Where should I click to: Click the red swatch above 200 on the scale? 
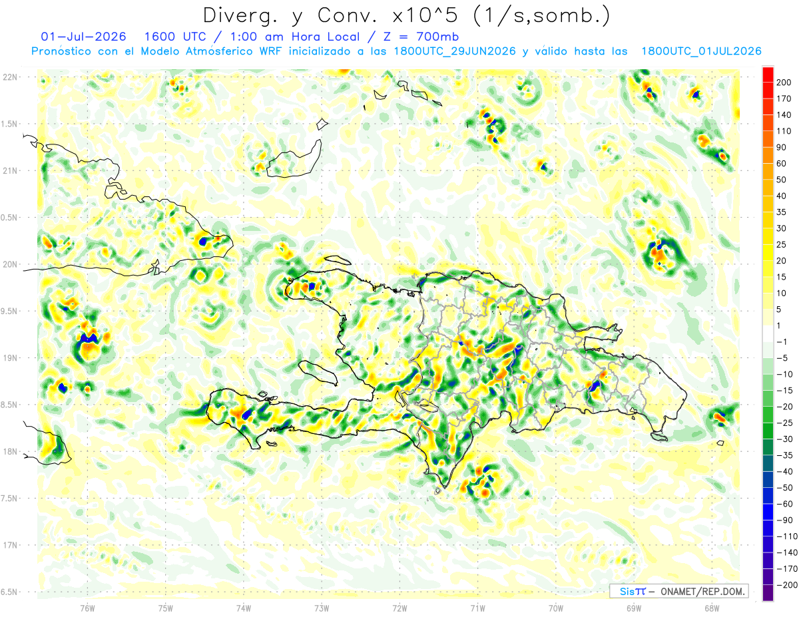(768, 75)
